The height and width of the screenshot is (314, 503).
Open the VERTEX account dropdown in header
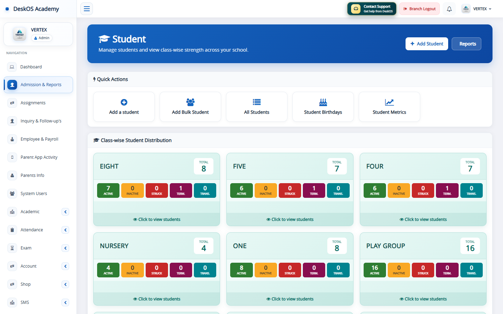[476, 9]
